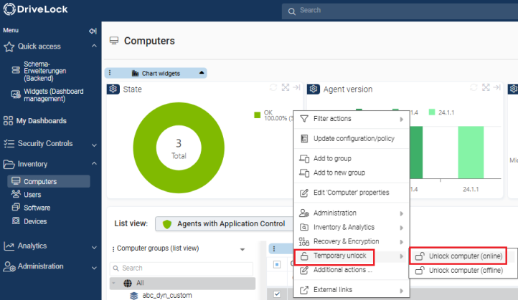Screen dimensions: 518x300
Task: Collapse the sidebar menu with arrow icon
Action: [92, 31]
